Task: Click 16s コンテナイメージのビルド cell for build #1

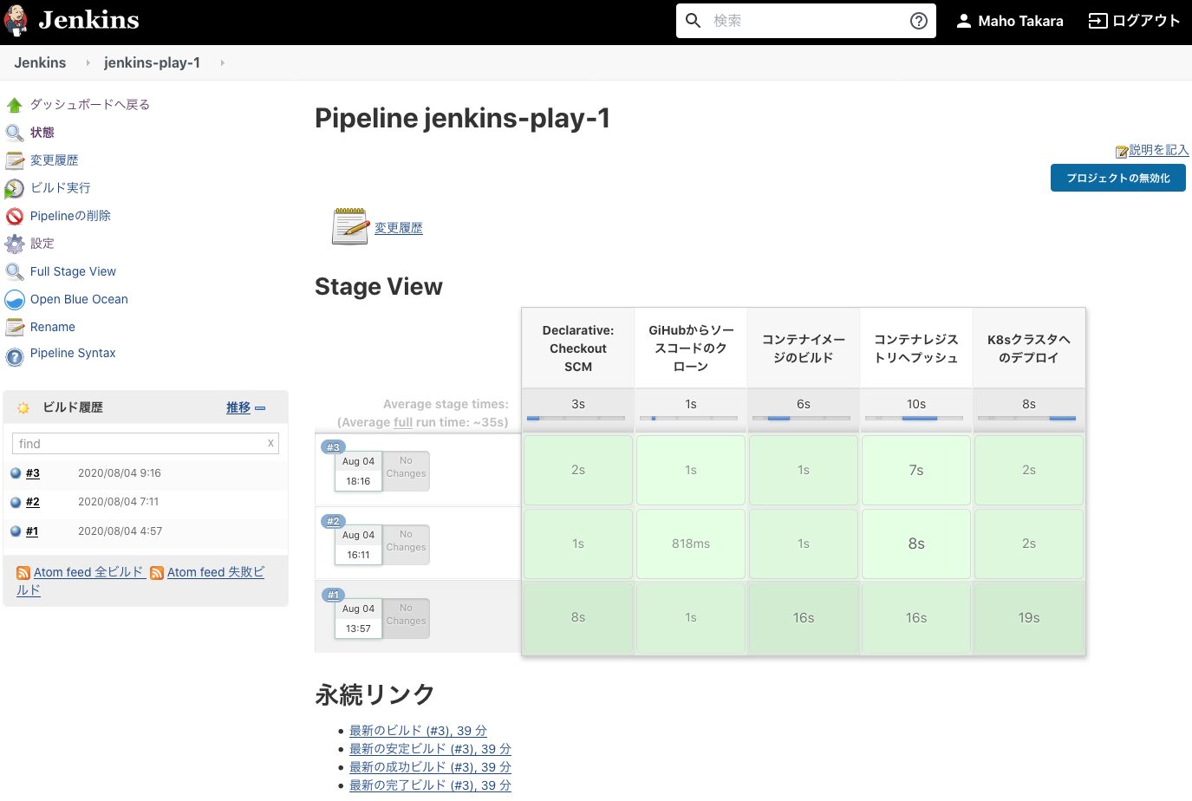Action: click(804, 618)
